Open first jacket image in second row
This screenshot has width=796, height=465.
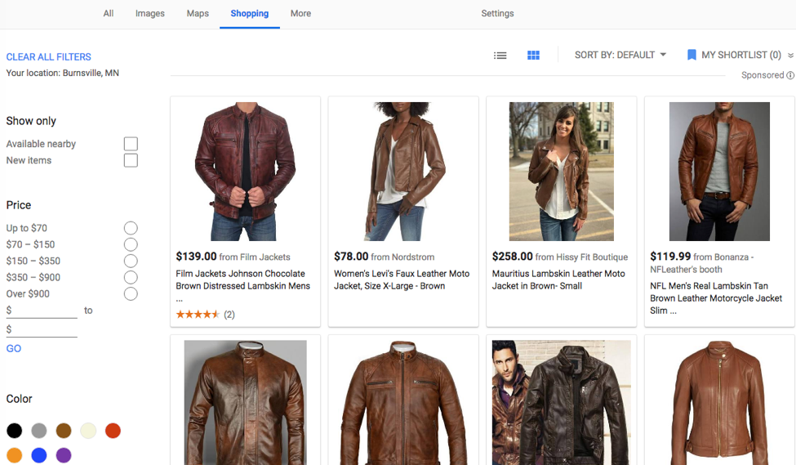point(245,403)
